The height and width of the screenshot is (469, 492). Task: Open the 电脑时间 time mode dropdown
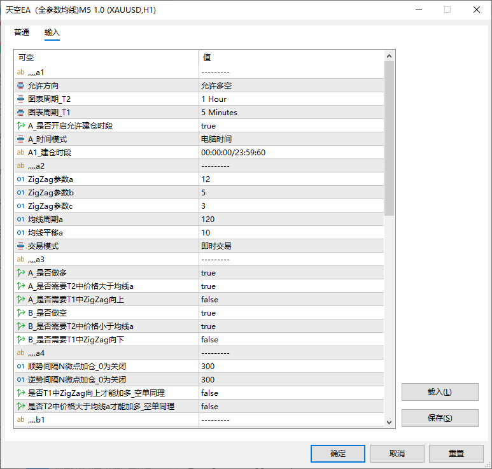(291, 139)
